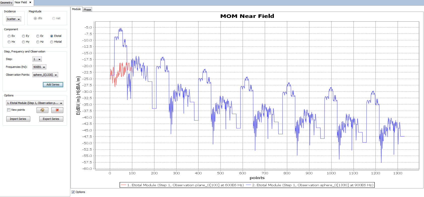The image size is (424, 197).
Task: Click the Add Series button
Action: 53,85
